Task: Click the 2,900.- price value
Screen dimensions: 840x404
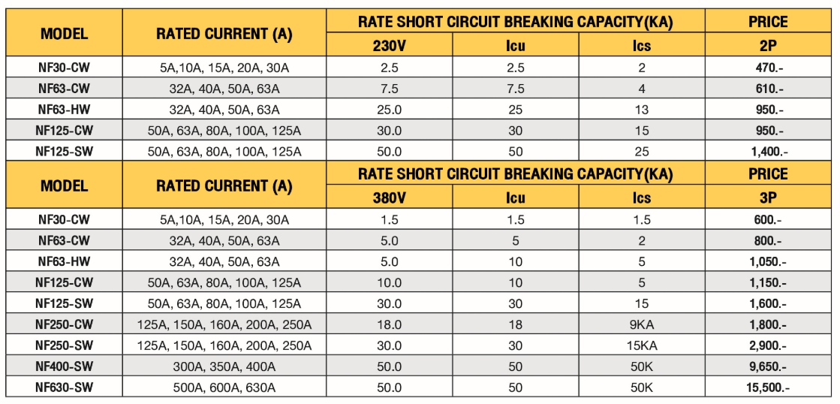Action: click(x=769, y=345)
